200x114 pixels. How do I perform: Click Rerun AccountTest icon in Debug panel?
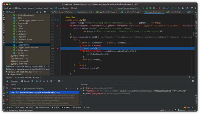tap(7, 81)
